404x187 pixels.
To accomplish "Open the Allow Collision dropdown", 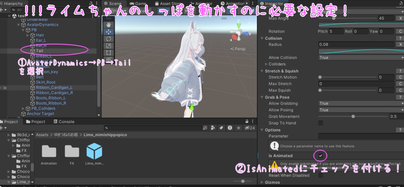I will pyautogui.click(x=361, y=57).
